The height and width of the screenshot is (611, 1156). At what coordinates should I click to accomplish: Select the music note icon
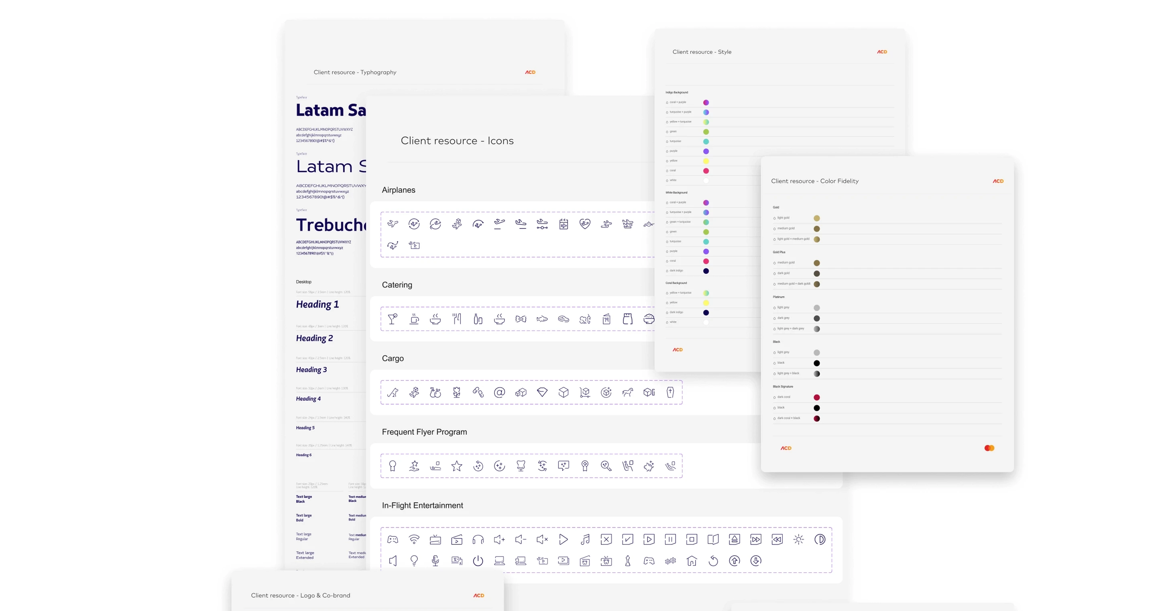(x=585, y=540)
